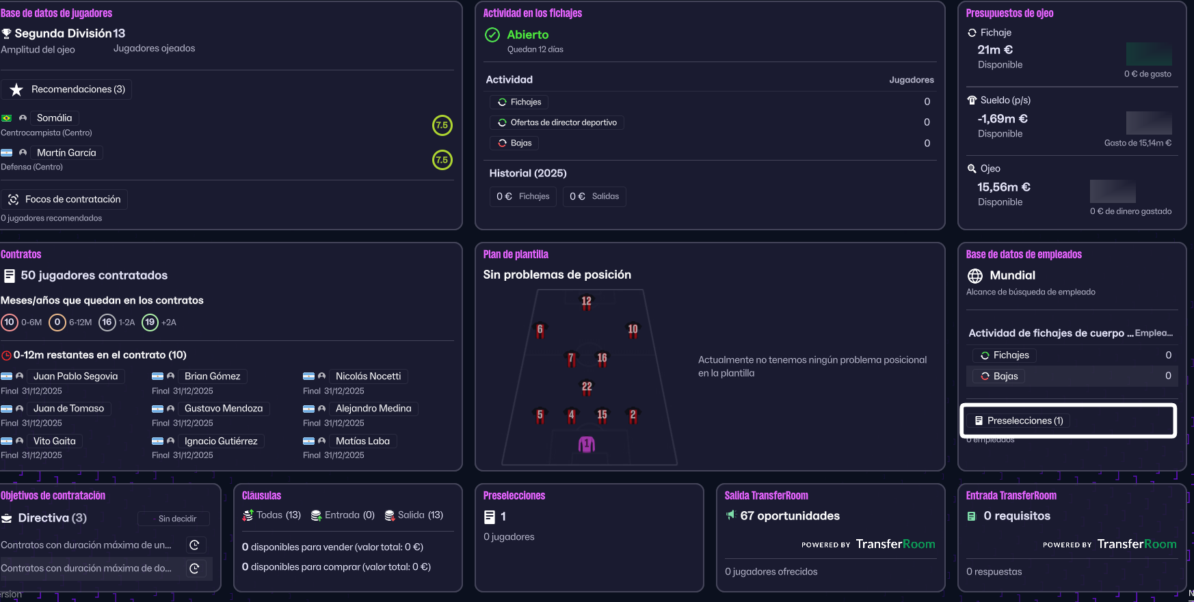The width and height of the screenshot is (1194, 602).
Task: Open the Sin decidir dropdown for Directiva
Action: click(174, 519)
